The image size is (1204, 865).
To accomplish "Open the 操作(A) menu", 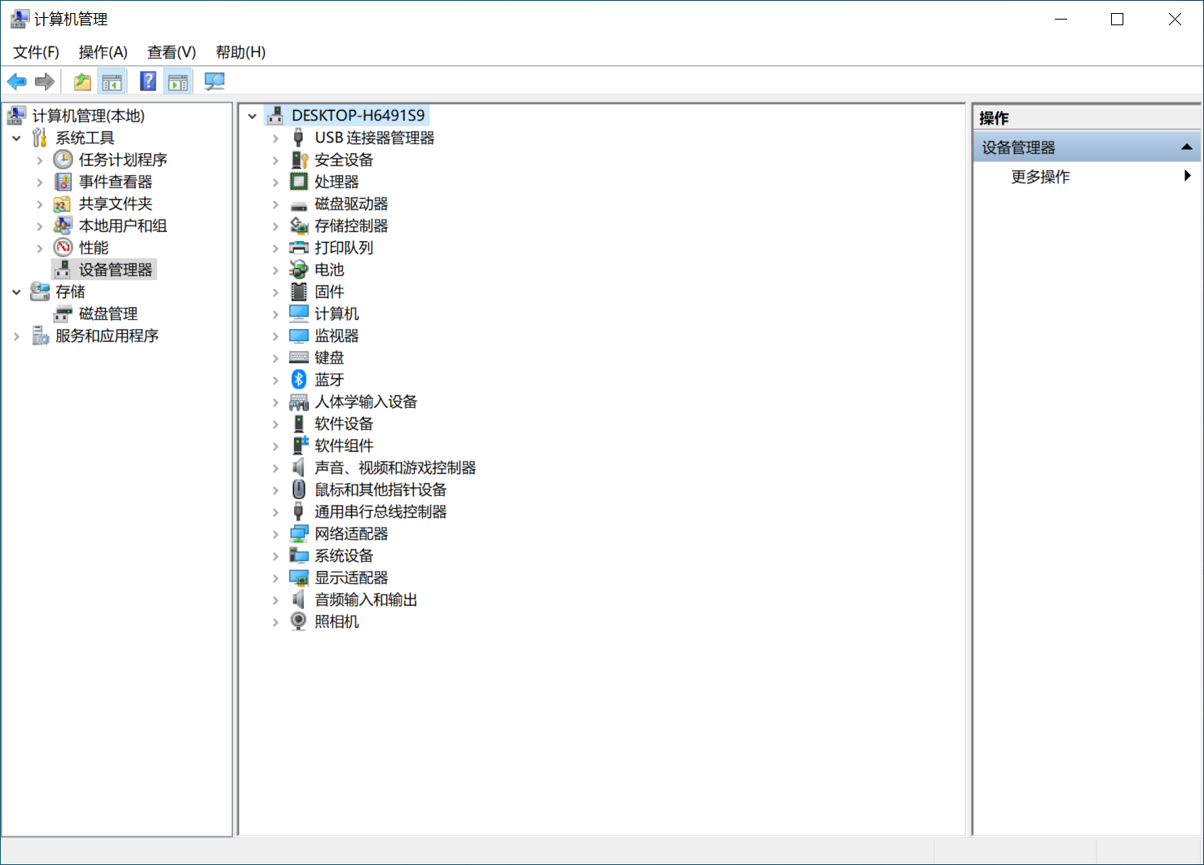I will [x=103, y=52].
